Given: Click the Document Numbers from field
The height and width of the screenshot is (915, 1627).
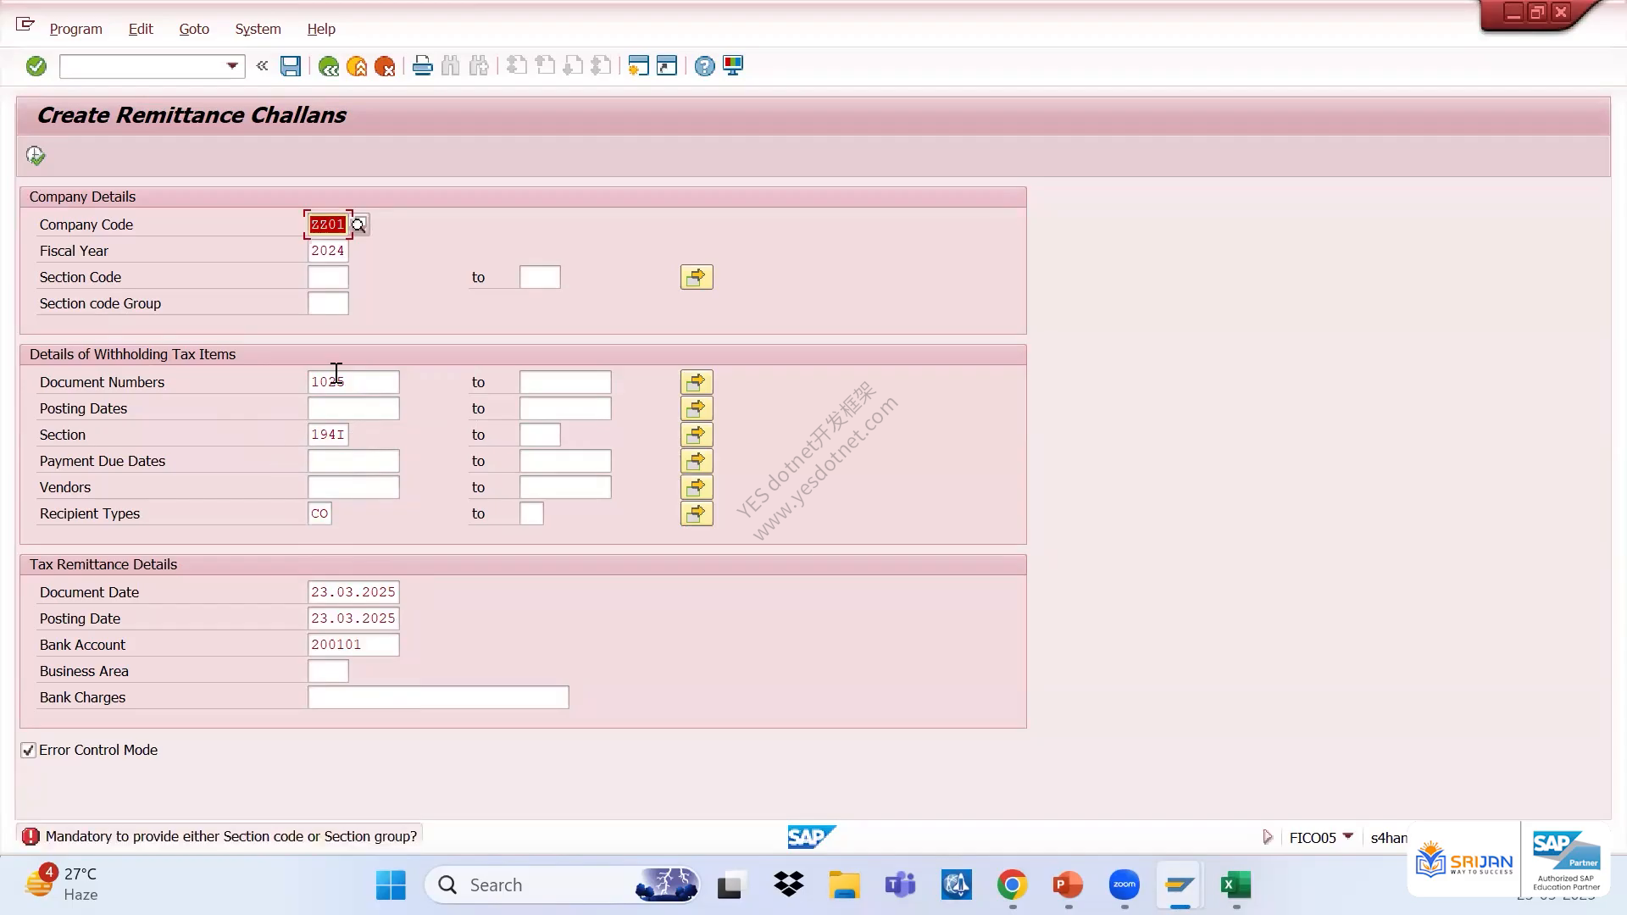Looking at the screenshot, I should (353, 382).
